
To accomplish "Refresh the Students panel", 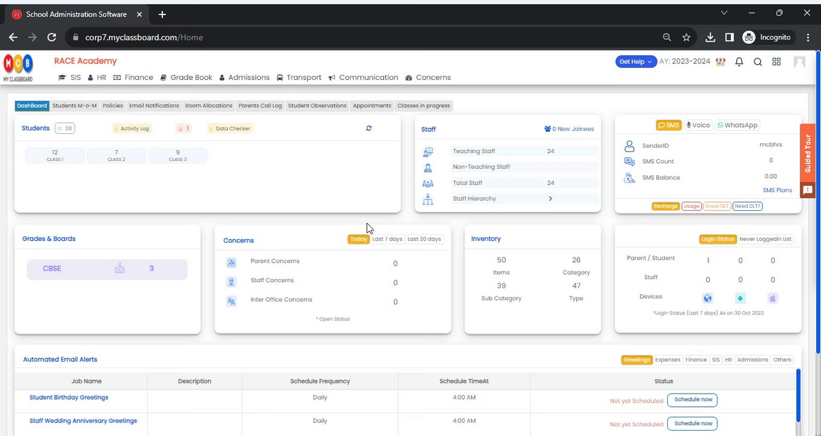I will click(x=368, y=128).
